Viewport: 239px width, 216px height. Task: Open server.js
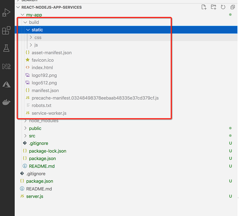[35, 196]
